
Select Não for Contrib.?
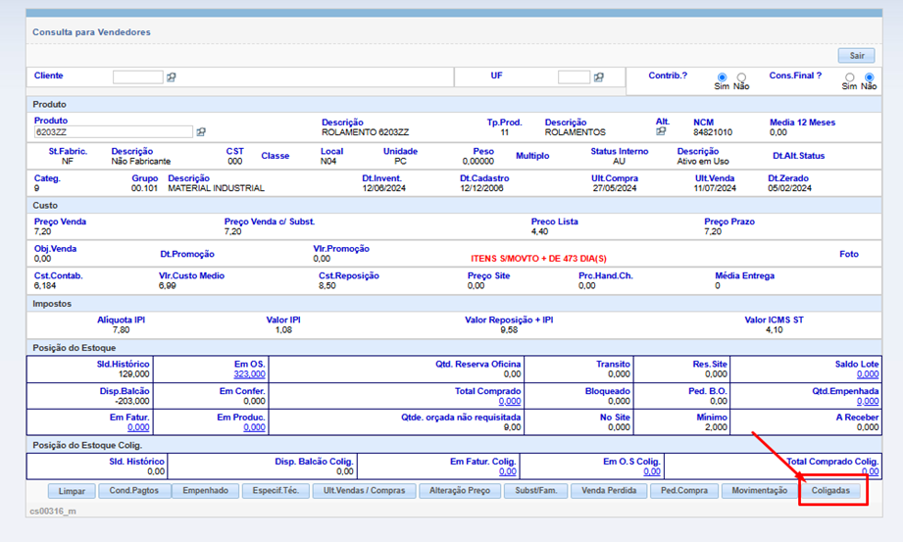742,77
